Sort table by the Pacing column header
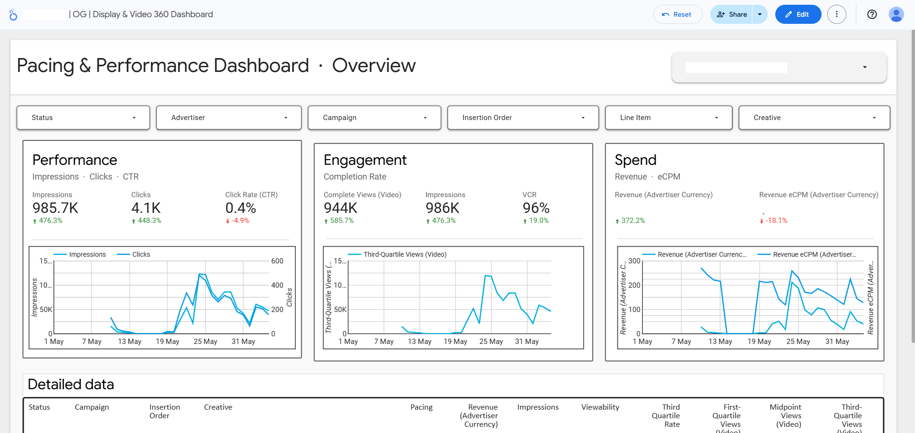 [422, 407]
